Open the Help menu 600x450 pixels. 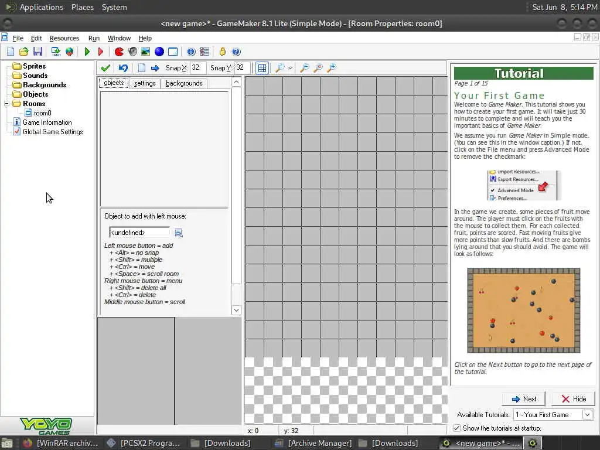click(145, 38)
